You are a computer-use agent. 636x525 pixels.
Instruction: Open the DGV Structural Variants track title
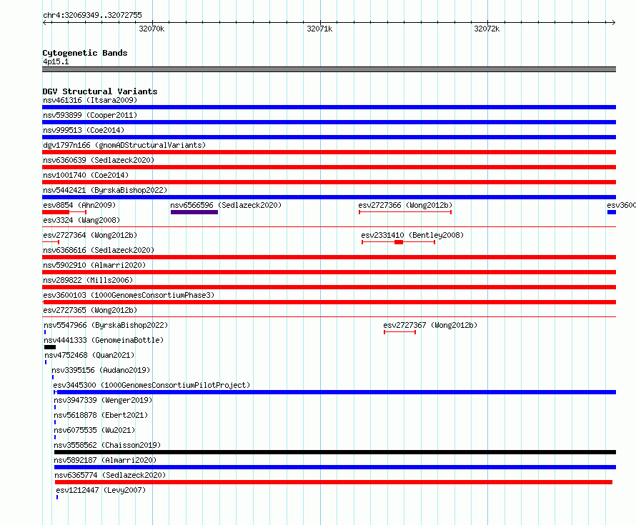click(x=100, y=91)
